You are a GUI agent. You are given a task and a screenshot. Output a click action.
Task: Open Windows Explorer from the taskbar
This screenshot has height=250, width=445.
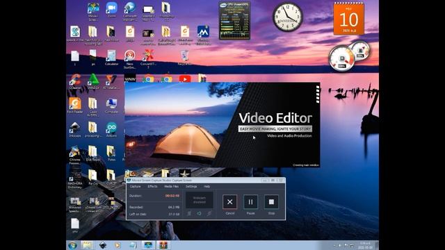(88, 245)
